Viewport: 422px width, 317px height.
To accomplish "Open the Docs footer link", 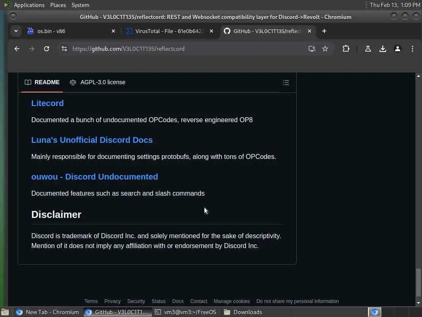I will click(x=178, y=301).
